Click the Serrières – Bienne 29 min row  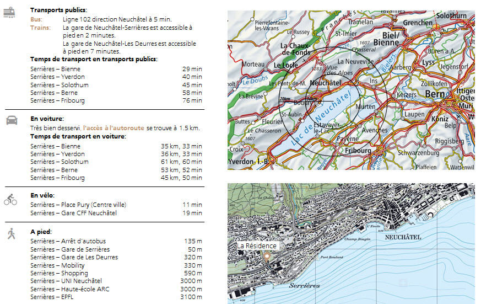116,69
